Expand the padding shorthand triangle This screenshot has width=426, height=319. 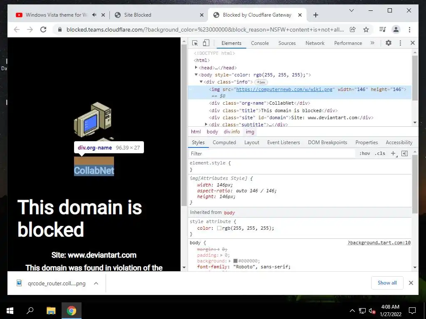tap(221, 255)
